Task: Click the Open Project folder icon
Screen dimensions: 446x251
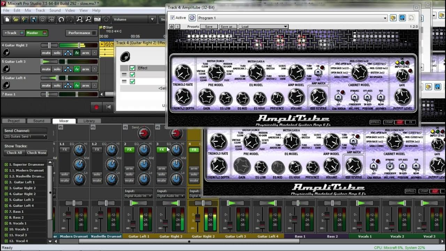Action: (x=16, y=20)
